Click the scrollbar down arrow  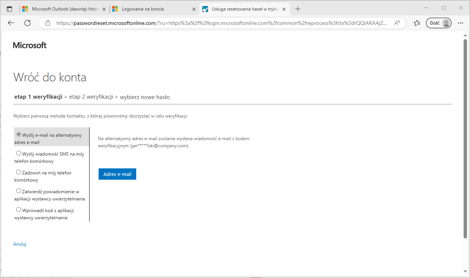[x=465, y=272]
